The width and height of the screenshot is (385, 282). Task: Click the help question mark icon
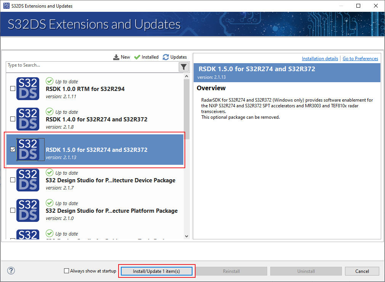click(11, 271)
